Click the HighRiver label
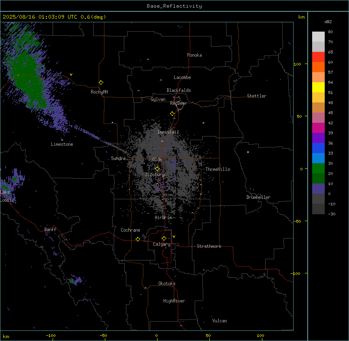 174,301
